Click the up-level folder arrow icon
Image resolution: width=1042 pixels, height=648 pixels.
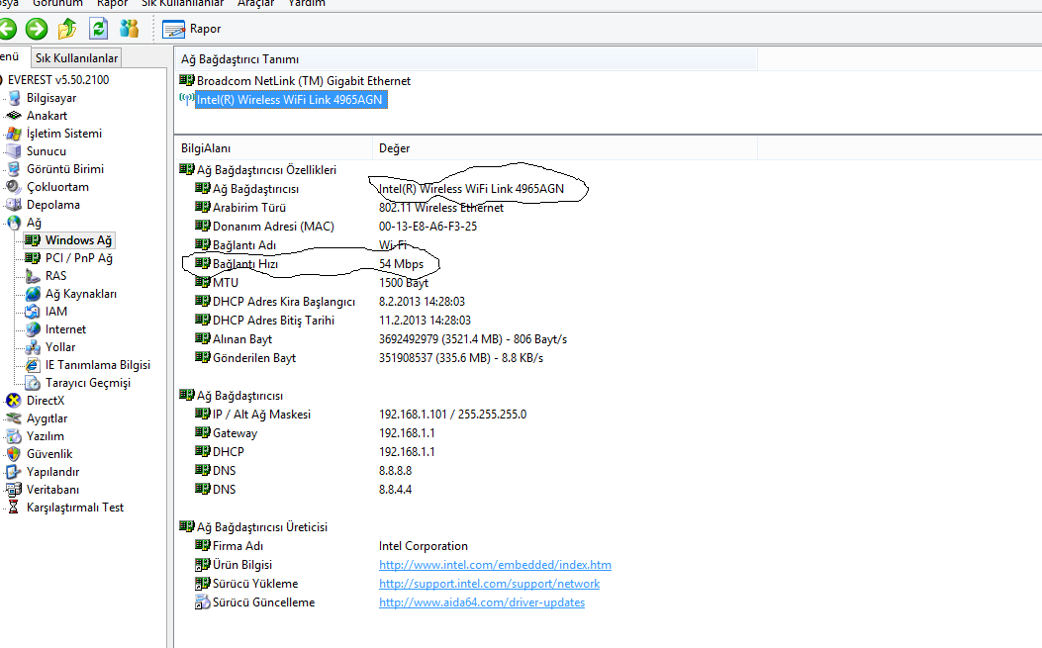pyautogui.click(x=67, y=29)
